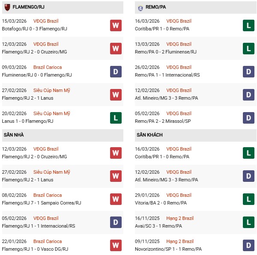
Task: Click the SÂN NHÀ section header
Action: (x=14, y=135)
